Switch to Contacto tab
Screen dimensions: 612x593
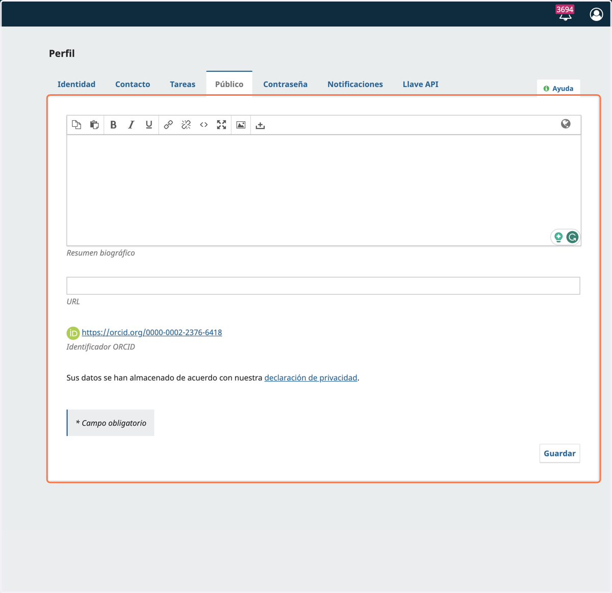tap(133, 84)
